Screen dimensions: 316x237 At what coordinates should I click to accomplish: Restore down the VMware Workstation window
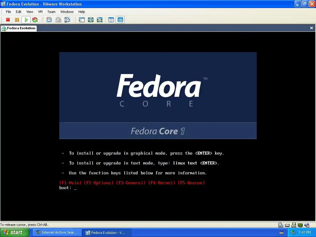pos(305,4)
